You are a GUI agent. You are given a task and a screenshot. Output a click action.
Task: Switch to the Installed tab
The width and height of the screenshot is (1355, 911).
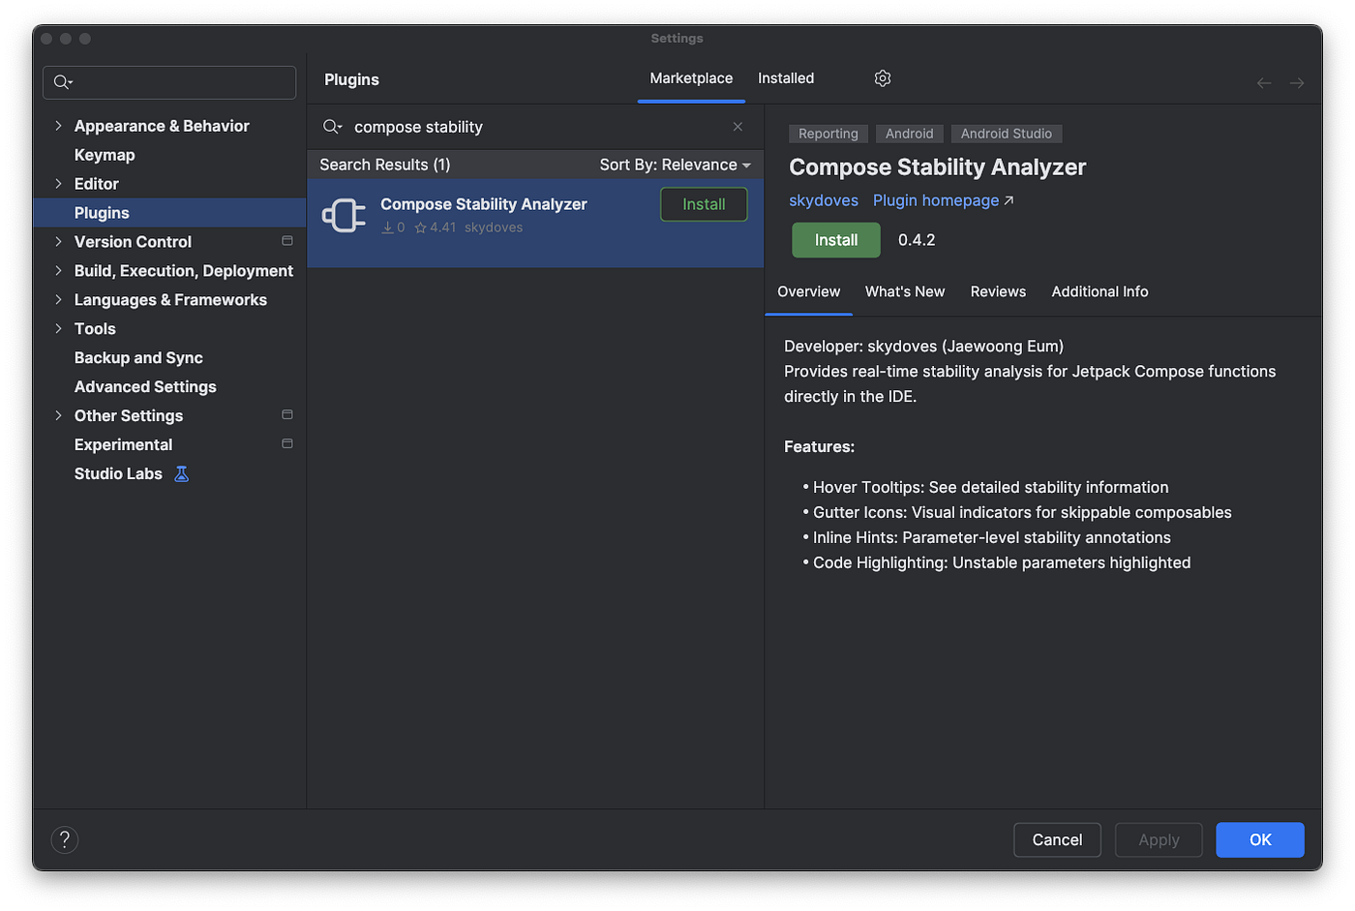(786, 78)
